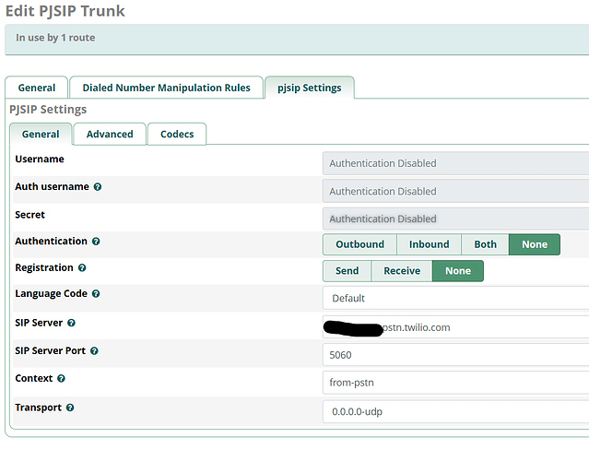Click the Context field from-pstn
Image resolution: width=589 pixels, height=461 pixels.
coord(455,383)
